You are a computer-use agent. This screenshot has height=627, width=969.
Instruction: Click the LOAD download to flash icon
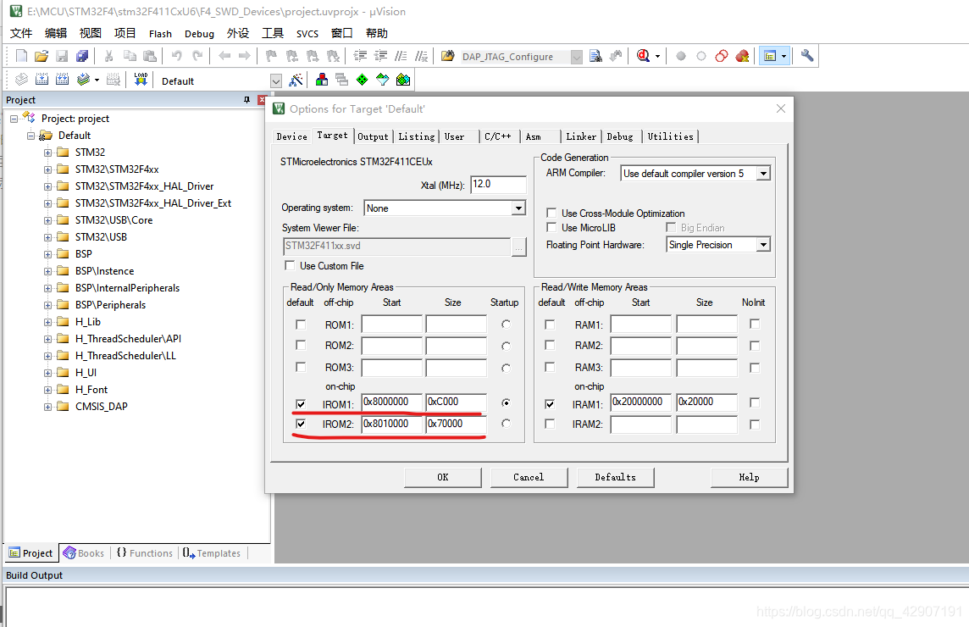(x=141, y=80)
